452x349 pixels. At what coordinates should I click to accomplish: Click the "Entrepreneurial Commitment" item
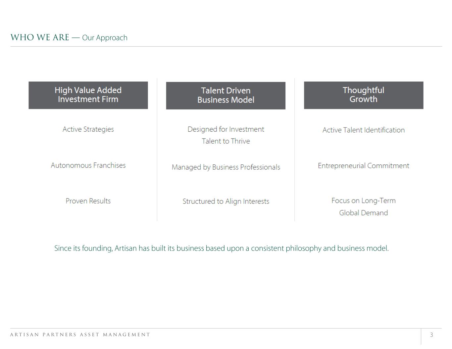[x=363, y=166]
